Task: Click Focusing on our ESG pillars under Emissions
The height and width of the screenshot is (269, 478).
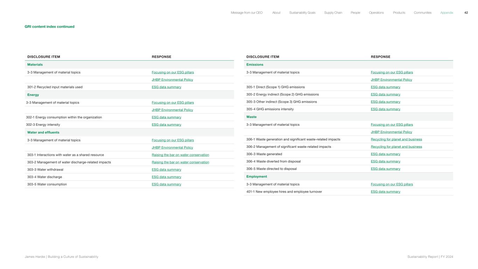Action: tap(392, 73)
